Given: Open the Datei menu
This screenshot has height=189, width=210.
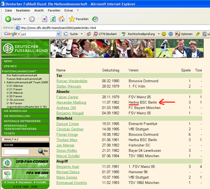Looking at the screenshot, I should pos(9,10).
